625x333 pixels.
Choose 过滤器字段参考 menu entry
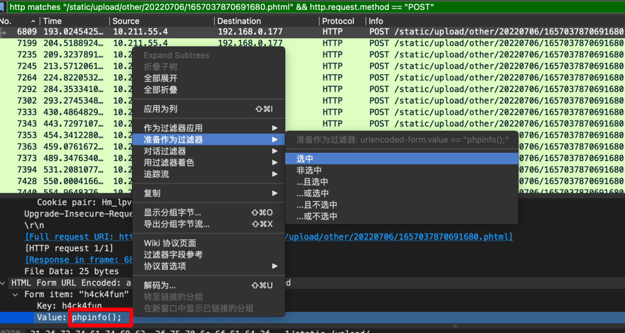point(209,254)
